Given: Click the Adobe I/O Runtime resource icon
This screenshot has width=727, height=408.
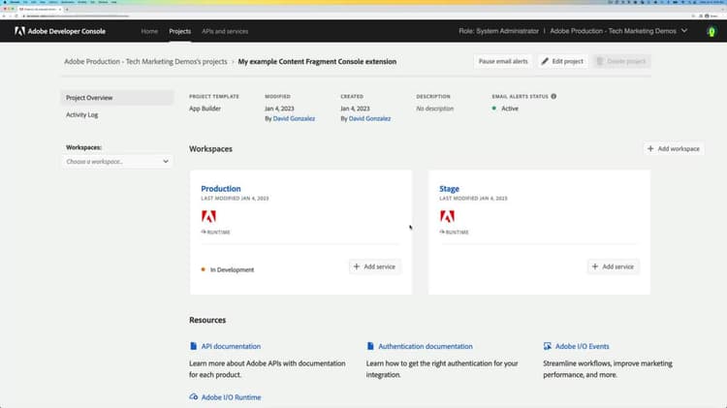Looking at the screenshot, I should click(194, 397).
